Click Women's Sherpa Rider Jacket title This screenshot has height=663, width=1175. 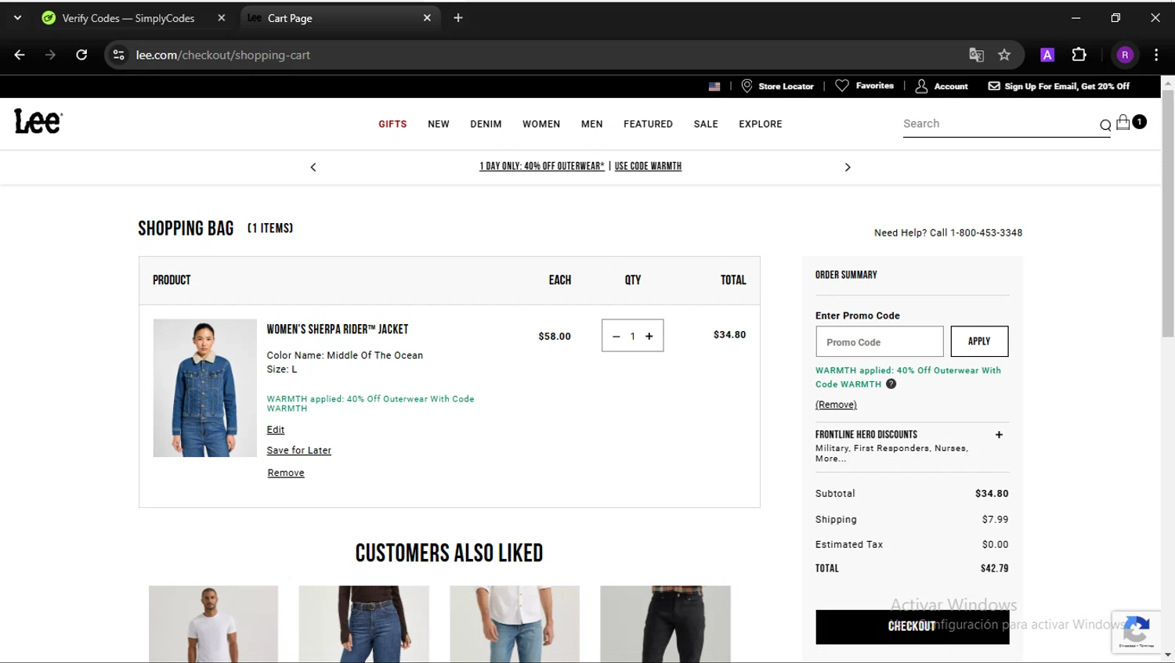pos(338,330)
